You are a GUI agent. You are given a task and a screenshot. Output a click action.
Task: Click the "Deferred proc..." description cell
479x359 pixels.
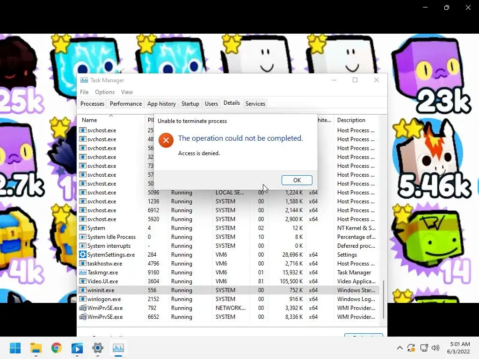click(x=356, y=245)
